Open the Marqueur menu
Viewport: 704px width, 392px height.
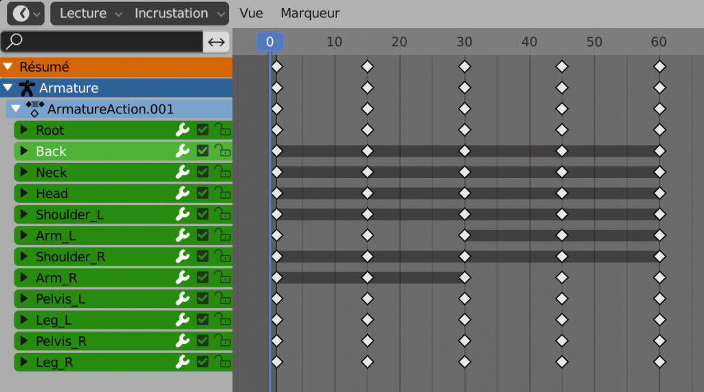(310, 13)
